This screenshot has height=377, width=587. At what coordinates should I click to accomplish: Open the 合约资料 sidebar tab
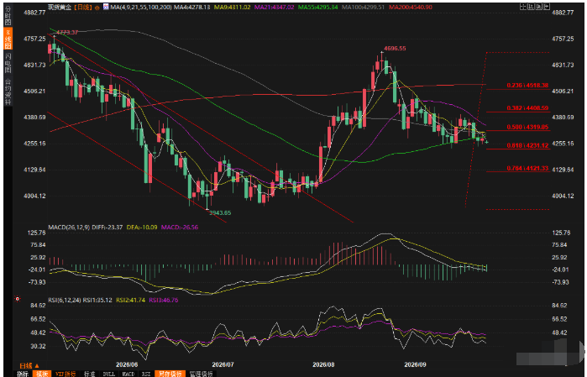point(8,91)
